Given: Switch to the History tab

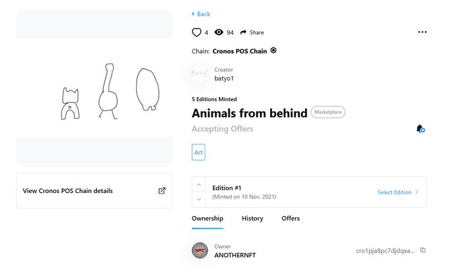Looking at the screenshot, I should coord(253,219).
